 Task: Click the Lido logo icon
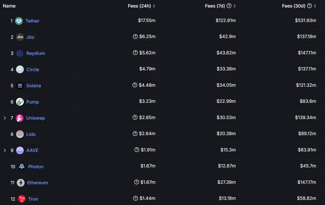[x=20, y=134]
